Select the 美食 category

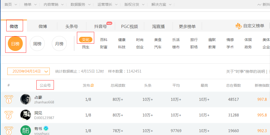158,40
